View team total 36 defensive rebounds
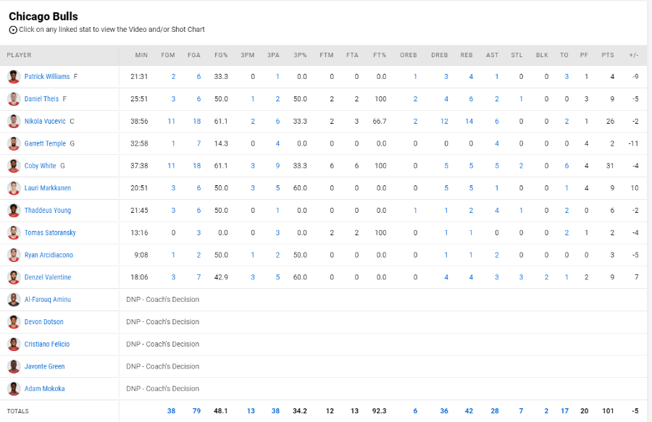 444,411
